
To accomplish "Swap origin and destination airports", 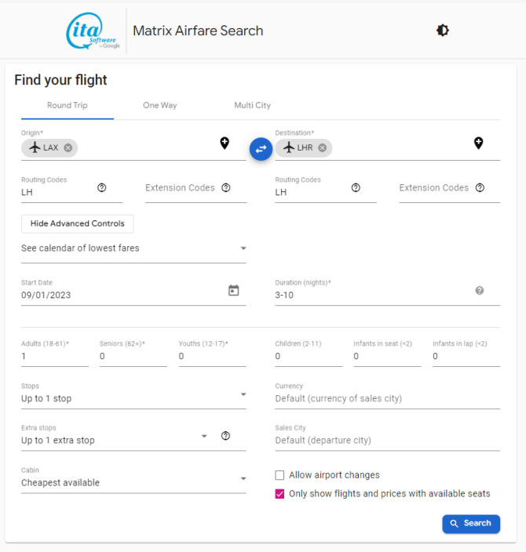I will (261, 149).
